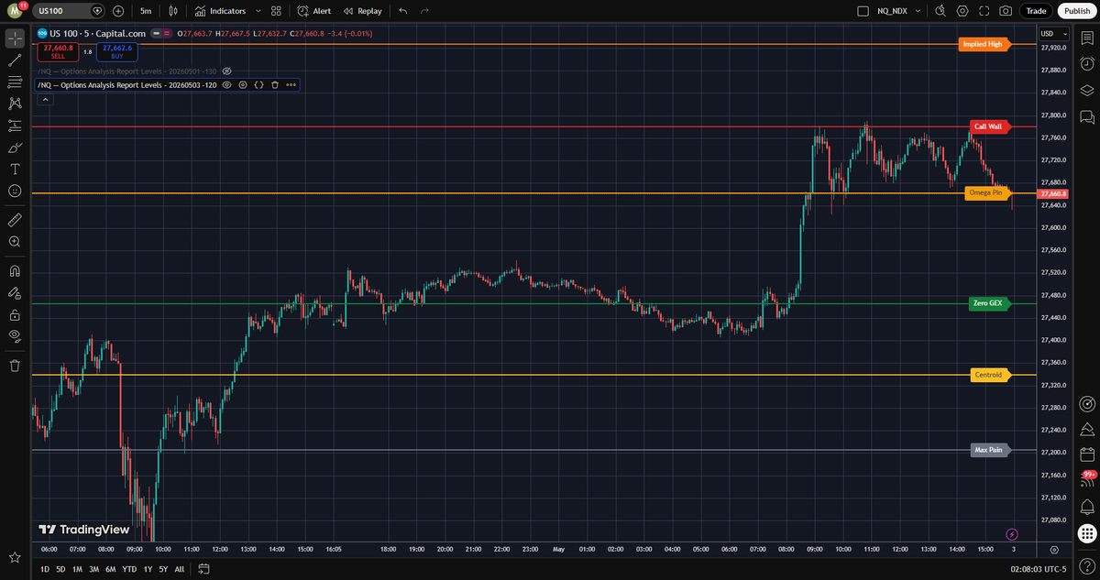Hide the 20260503 -120 indicator with eye icon

pos(227,84)
